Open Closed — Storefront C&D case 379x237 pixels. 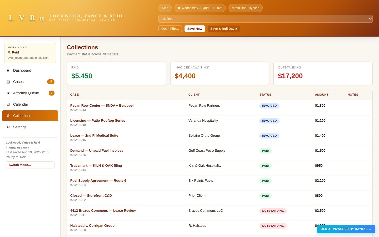[x=91, y=196]
